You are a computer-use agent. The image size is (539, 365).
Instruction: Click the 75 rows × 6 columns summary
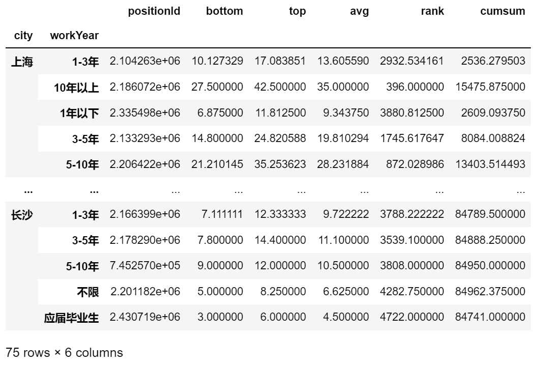[x=64, y=353]
